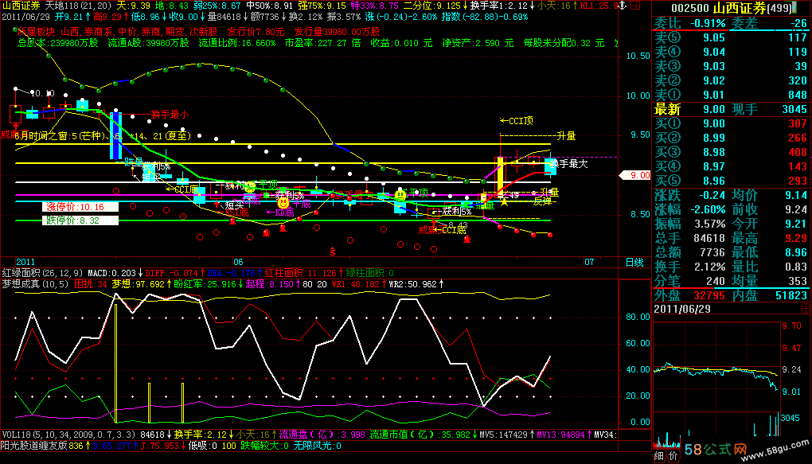
Task: Click the 9.00 current price tag on the axis
Action: 636,175
